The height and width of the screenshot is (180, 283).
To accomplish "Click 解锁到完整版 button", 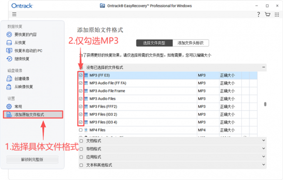I will coord(32,160).
